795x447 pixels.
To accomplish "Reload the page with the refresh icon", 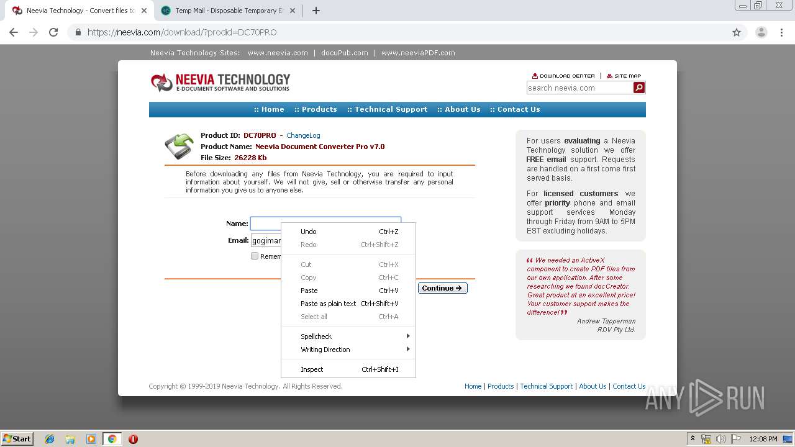I will [53, 32].
